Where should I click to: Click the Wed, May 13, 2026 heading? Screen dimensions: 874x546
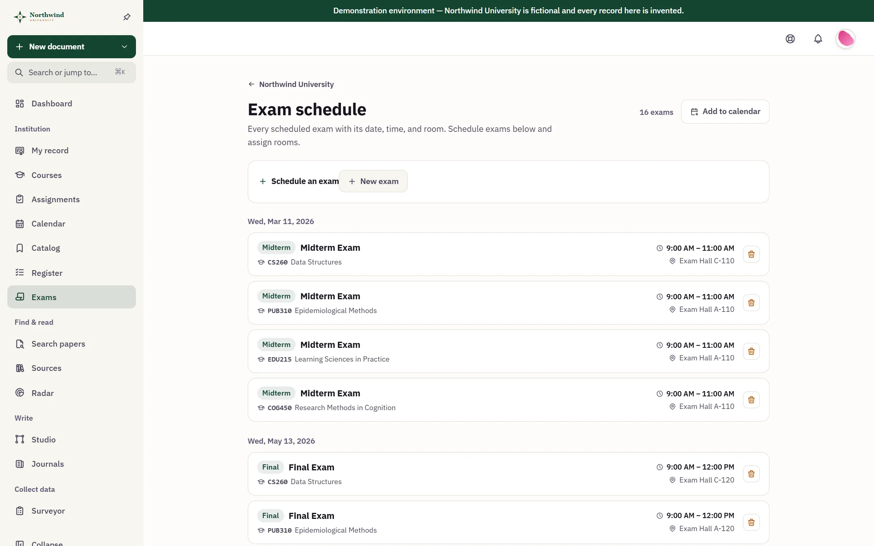click(281, 441)
